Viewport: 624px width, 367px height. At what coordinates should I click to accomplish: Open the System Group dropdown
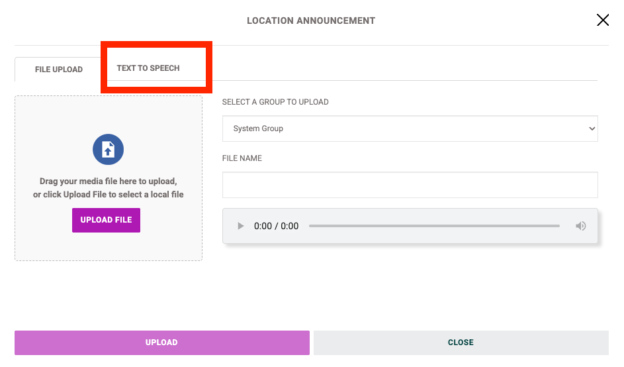(410, 129)
